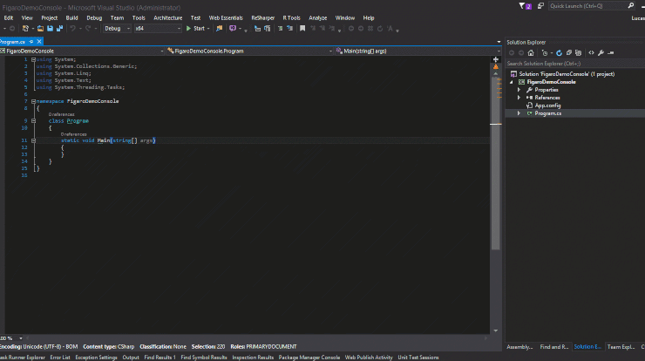Expand the Program.cs node arrow
Image resolution: width=645 pixels, height=361 pixels.
pos(519,113)
